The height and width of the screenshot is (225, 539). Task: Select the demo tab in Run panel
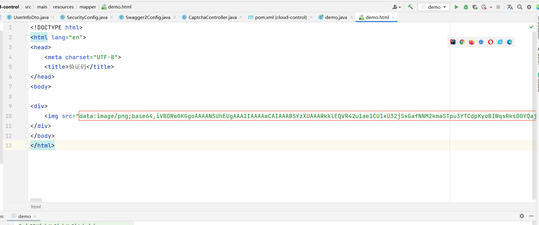coord(24,216)
